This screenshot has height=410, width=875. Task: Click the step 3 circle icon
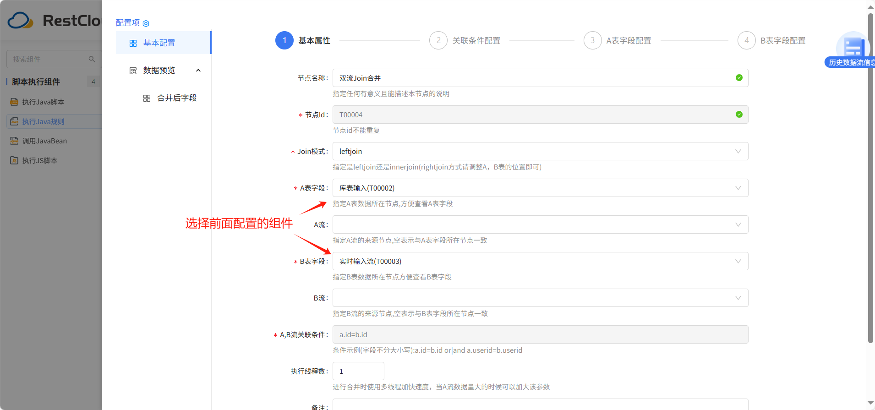[x=592, y=40]
